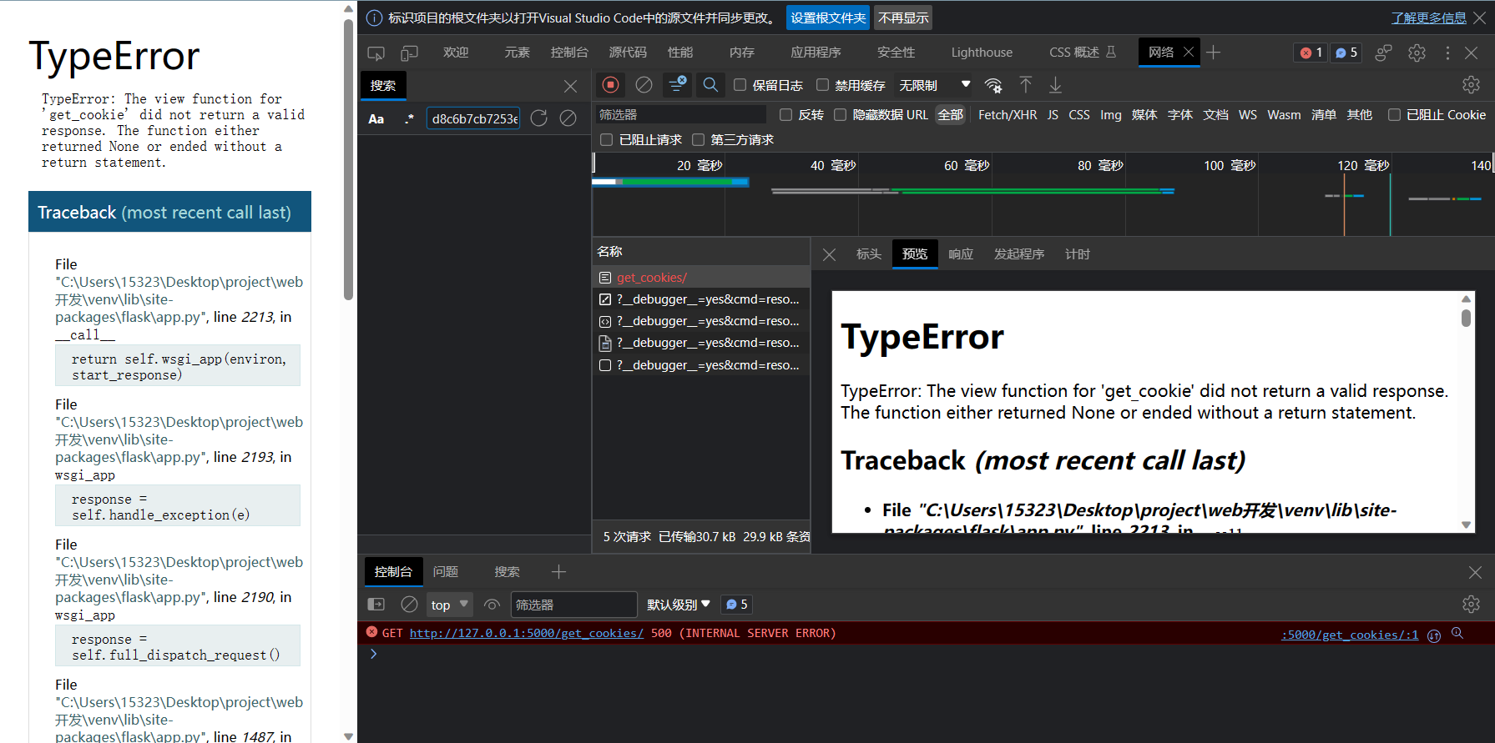Check the 已阻止请求 checkbox

pos(607,139)
